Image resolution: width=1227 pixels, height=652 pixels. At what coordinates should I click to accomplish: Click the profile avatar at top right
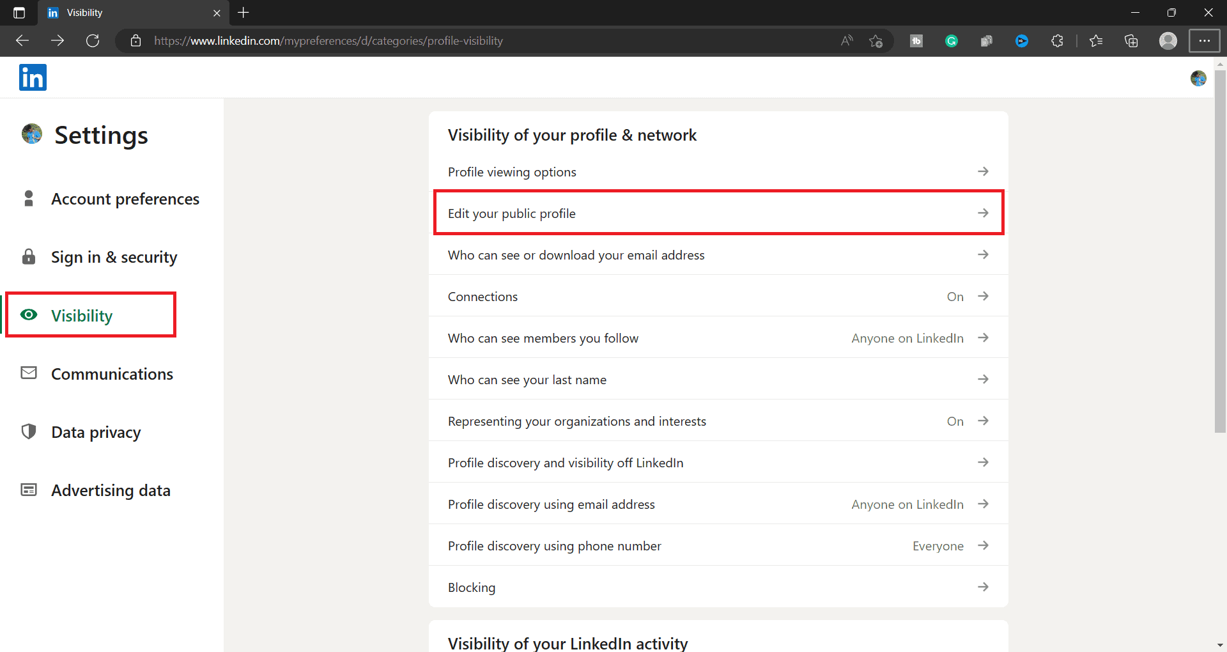click(1198, 78)
